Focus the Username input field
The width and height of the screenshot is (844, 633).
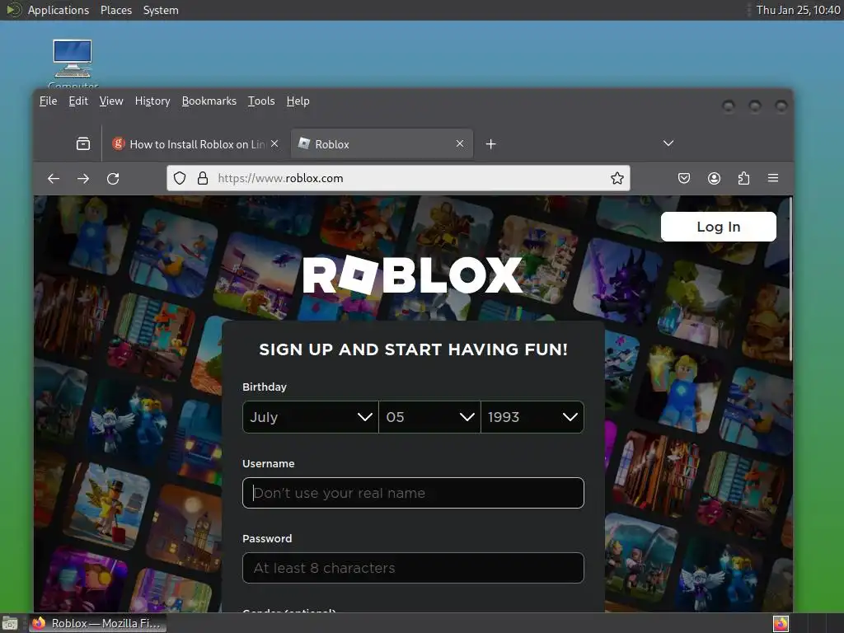pyautogui.click(x=413, y=493)
